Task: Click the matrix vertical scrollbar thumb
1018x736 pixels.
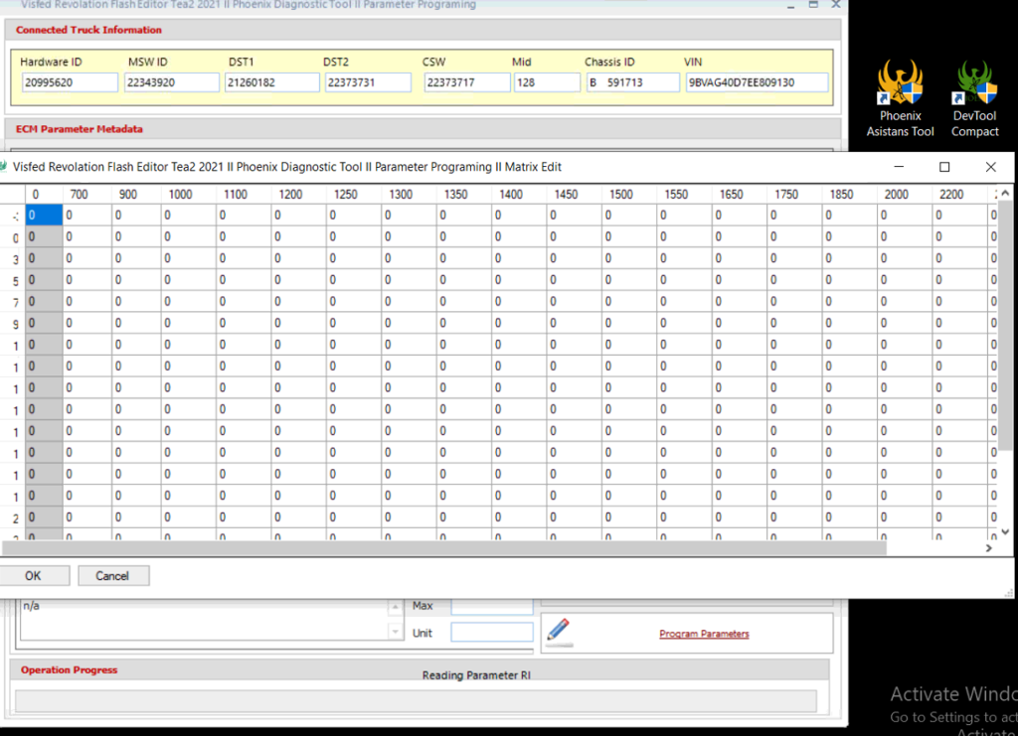Action: pos(1005,324)
